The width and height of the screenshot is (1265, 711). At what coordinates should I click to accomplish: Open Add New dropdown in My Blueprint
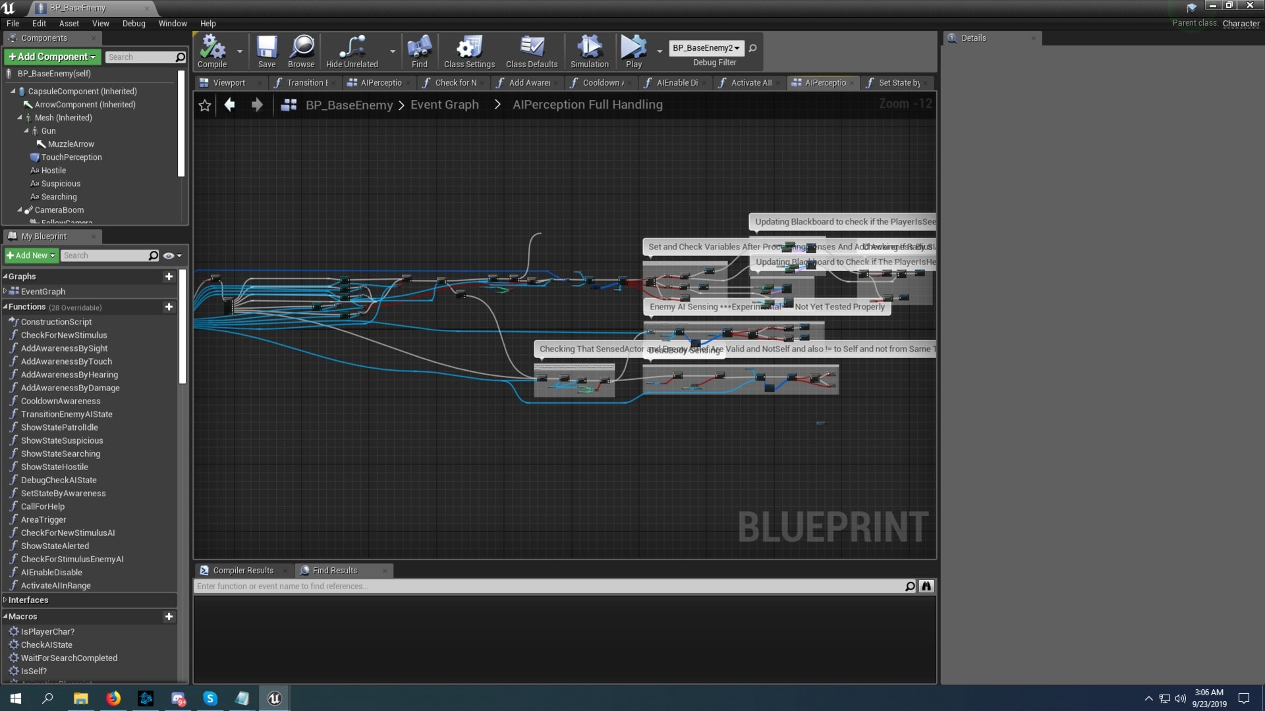click(31, 255)
